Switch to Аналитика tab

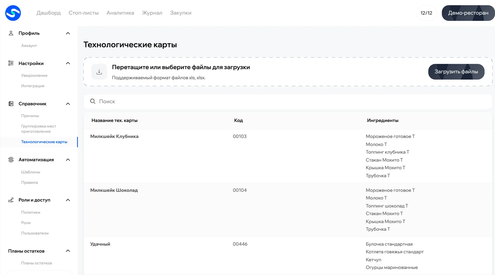pos(120,13)
